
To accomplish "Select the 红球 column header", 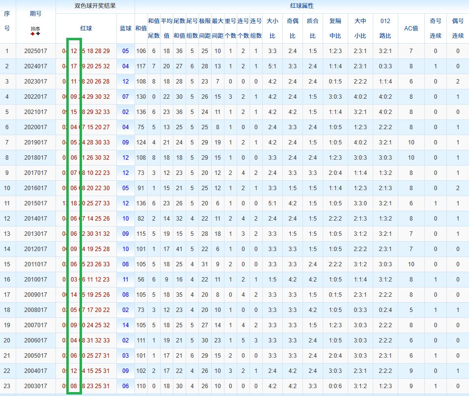I will point(86,28).
